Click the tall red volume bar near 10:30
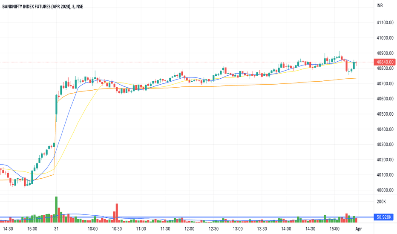 117,213
